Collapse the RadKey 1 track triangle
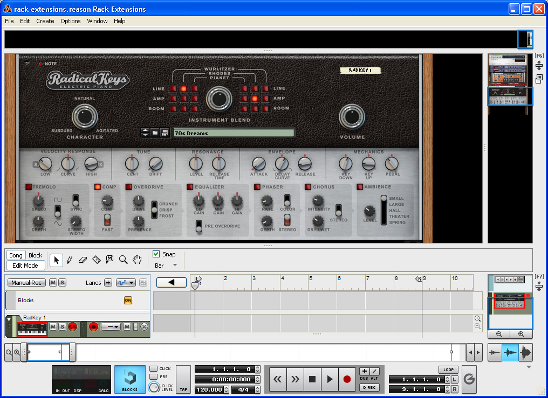Image resolution: width=548 pixels, height=398 pixels. click(9, 319)
